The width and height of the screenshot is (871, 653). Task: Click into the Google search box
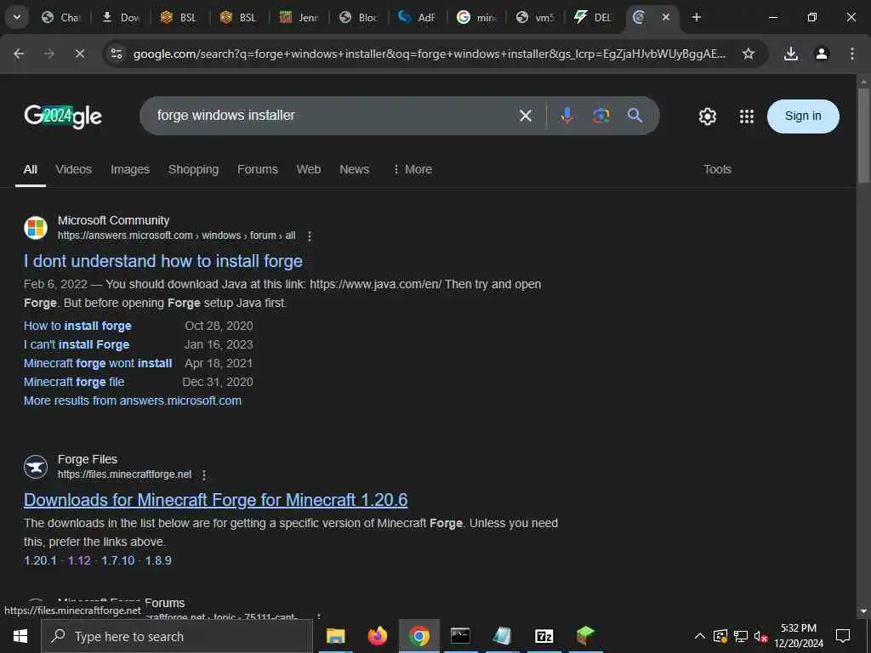point(333,116)
